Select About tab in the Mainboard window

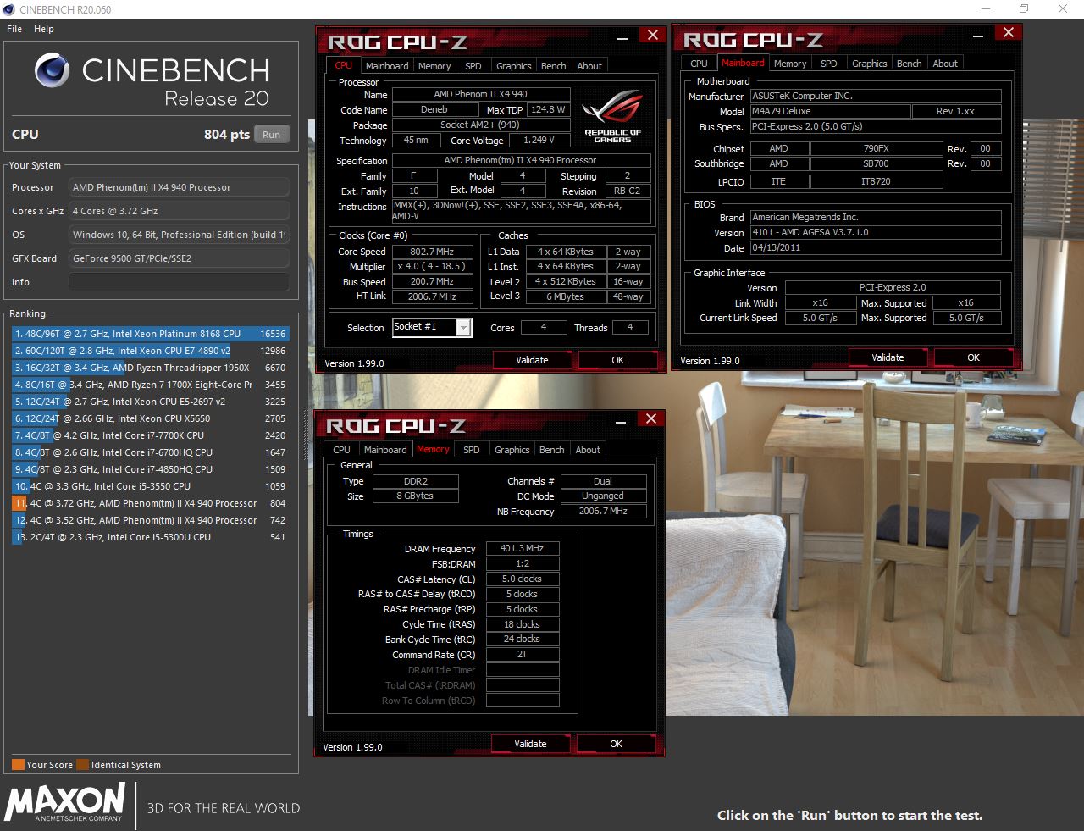click(x=946, y=64)
